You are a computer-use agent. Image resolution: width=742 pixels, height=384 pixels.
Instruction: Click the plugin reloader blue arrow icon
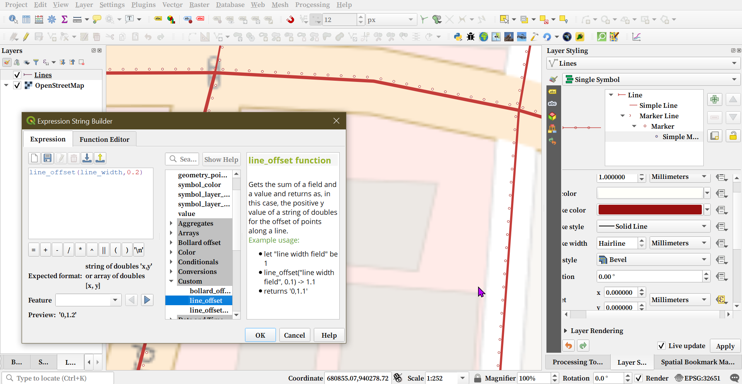[547, 37]
